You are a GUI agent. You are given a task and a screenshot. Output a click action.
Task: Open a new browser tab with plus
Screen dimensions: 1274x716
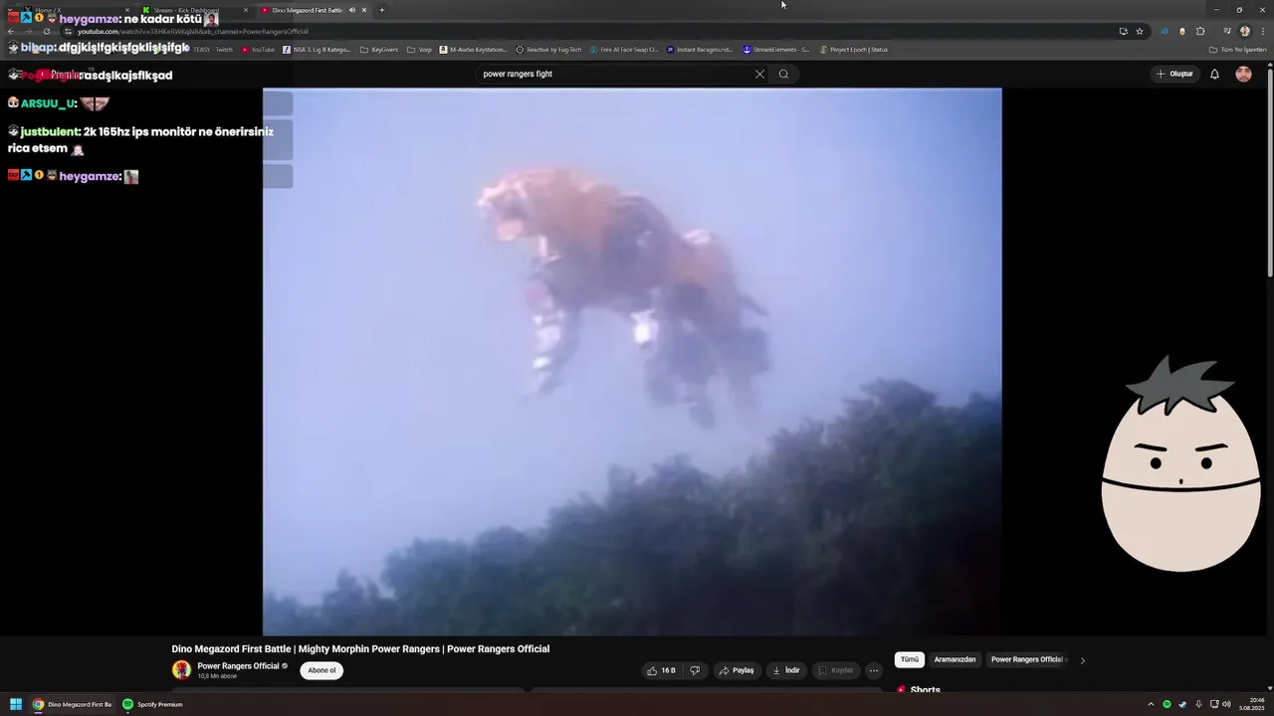(382, 10)
